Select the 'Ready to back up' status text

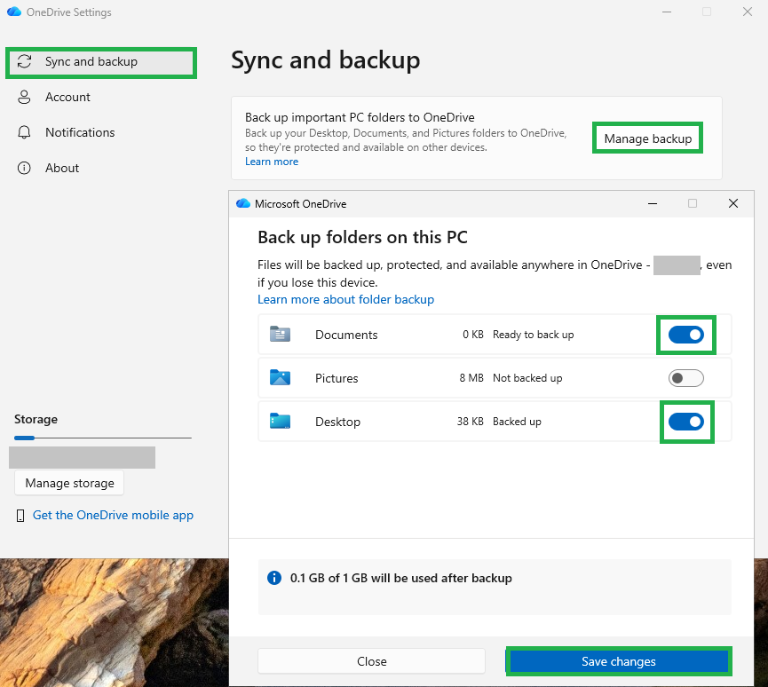pyautogui.click(x=533, y=335)
